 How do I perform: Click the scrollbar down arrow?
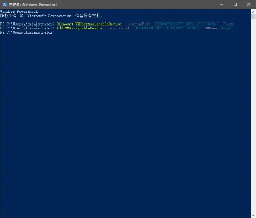[253, 215]
